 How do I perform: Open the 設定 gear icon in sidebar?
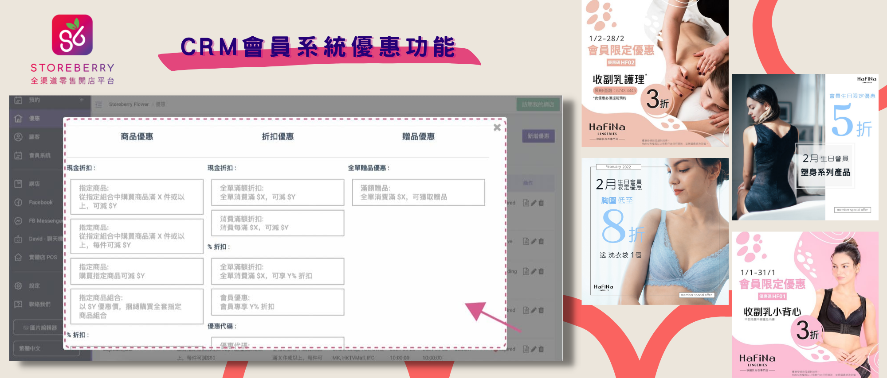(x=18, y=286)
